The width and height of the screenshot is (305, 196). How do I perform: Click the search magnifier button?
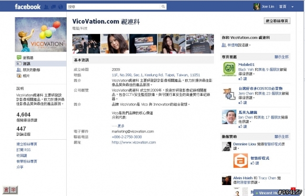163,7
